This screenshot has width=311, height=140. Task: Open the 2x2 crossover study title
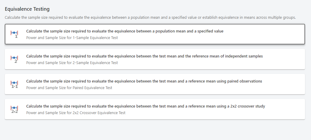click(x=145, y=106)
